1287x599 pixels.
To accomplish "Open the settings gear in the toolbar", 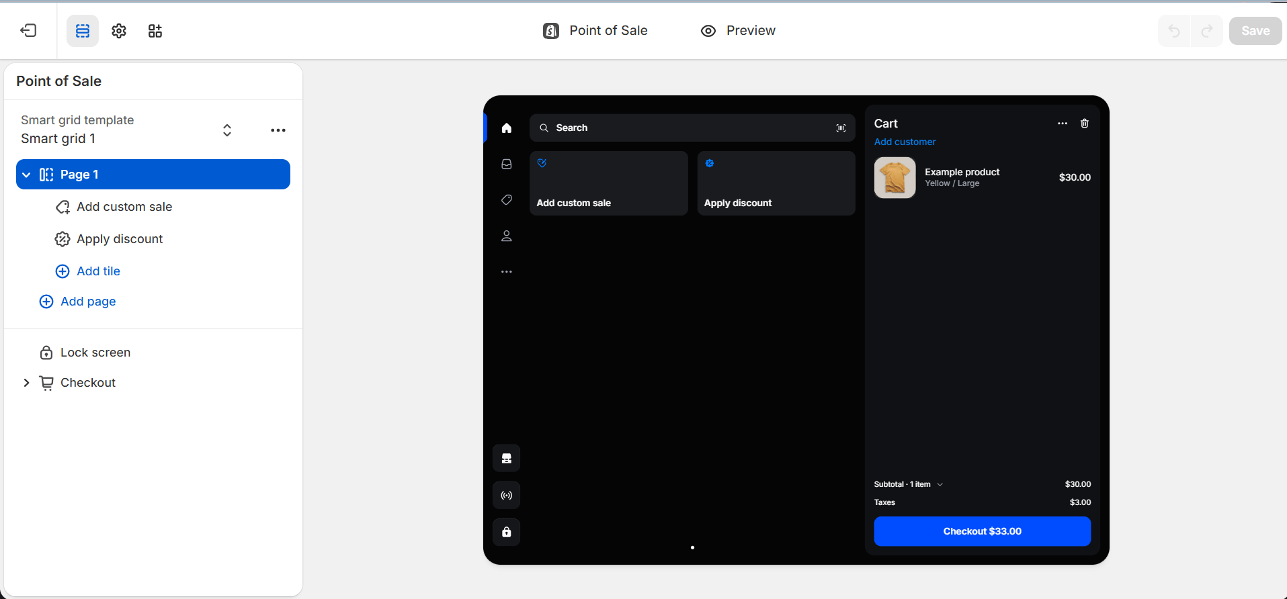I will point(119,31).
